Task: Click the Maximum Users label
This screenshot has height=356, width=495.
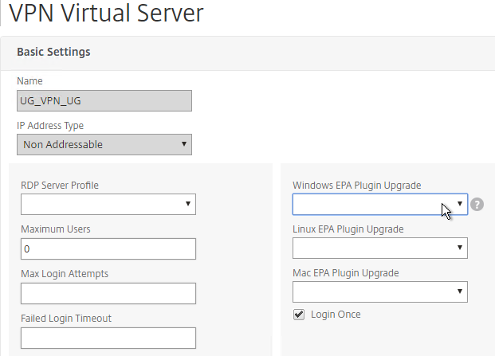Action: pyautogui.click(x=56, y=229)
